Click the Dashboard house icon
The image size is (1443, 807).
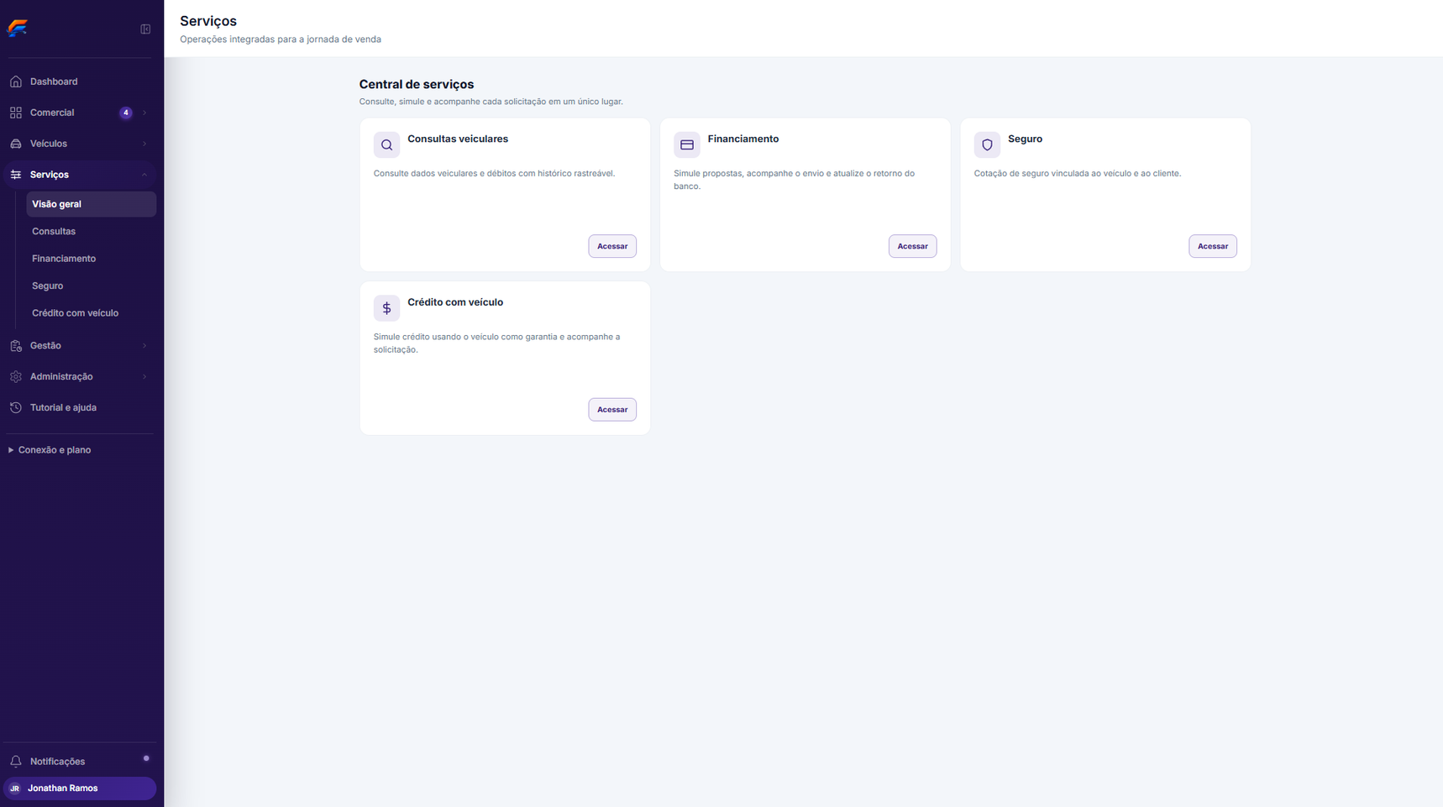click(16, 81)
